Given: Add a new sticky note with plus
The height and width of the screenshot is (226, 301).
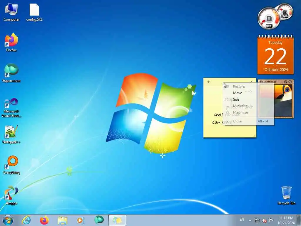Looking at the screenshot, I should pos(208,82).
